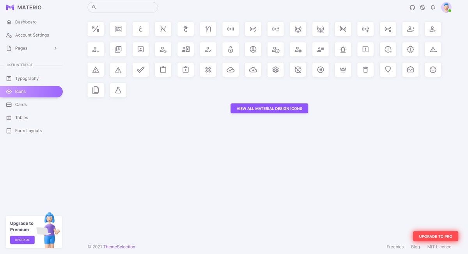
Task: Select the email envelope icon
Action: 410,69
